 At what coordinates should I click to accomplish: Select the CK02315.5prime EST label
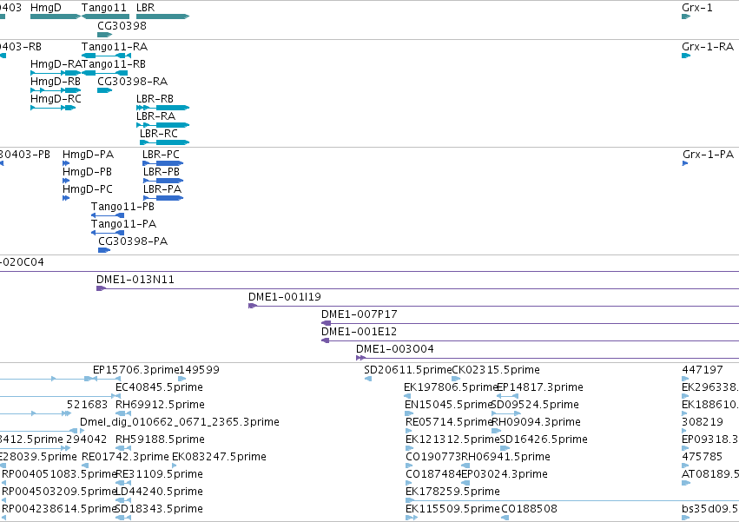pyautogui.click(x=496, y=370)
